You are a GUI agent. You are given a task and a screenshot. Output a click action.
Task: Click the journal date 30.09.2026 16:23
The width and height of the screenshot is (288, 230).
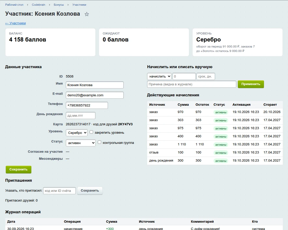pos(21,228)
